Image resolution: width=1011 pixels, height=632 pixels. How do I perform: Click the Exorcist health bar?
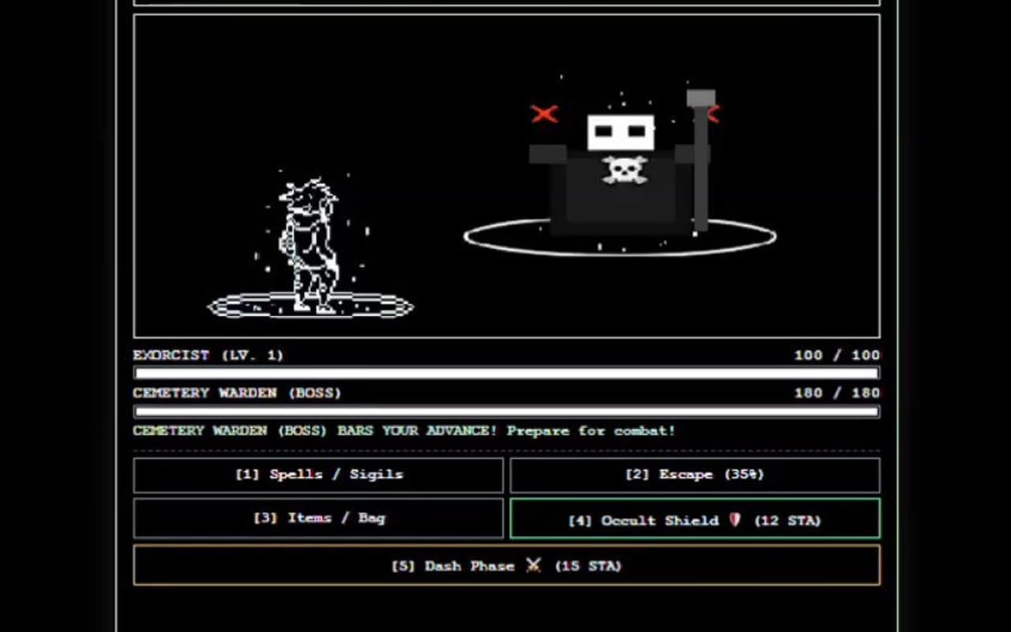tap(506, 373)
